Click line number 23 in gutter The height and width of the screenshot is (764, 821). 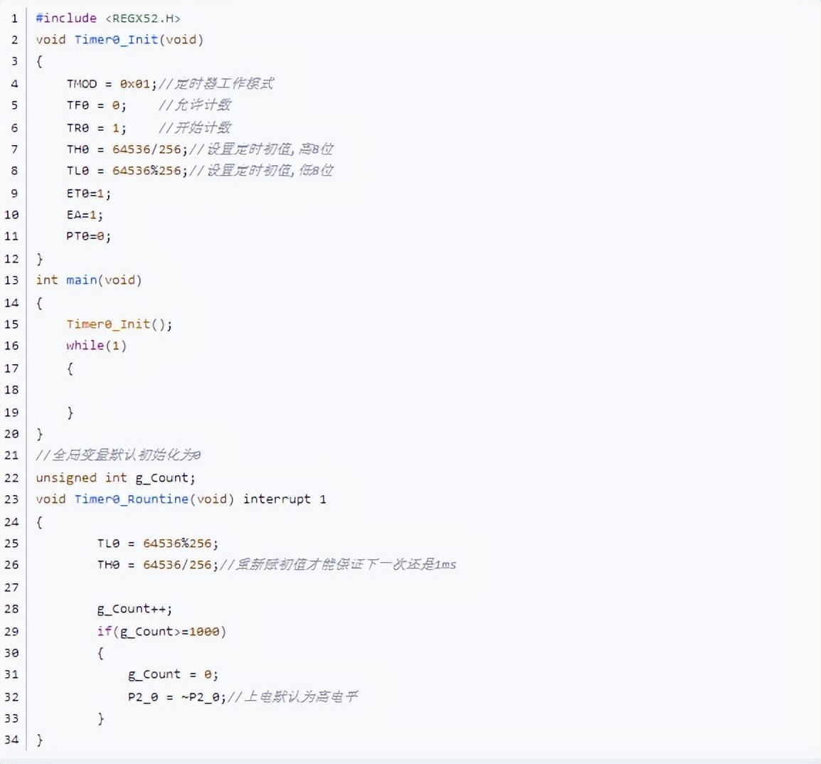pyautogui.click(x=11, y=499)
